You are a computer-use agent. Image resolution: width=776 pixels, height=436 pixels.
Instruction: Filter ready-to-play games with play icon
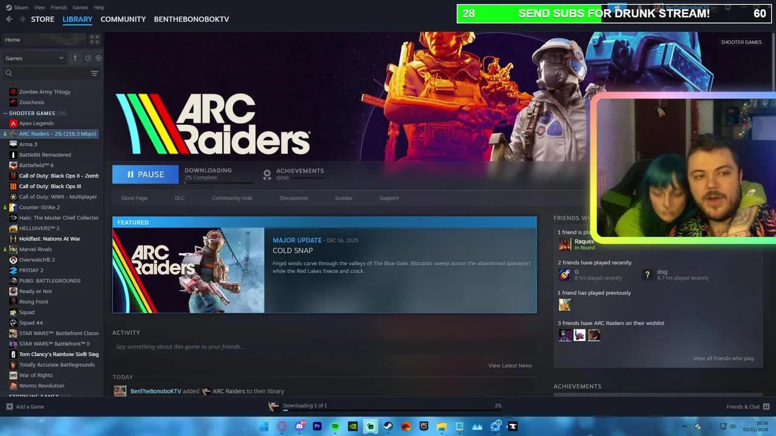coord(98,58)
